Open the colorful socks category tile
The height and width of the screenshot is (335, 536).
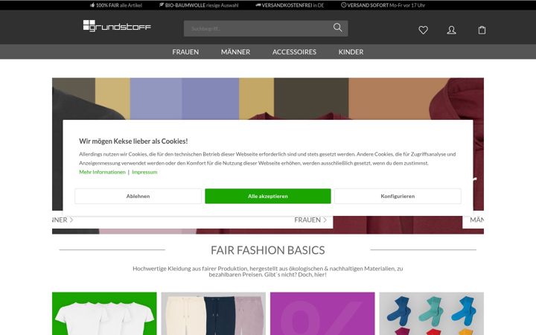[x=431, y=313]
